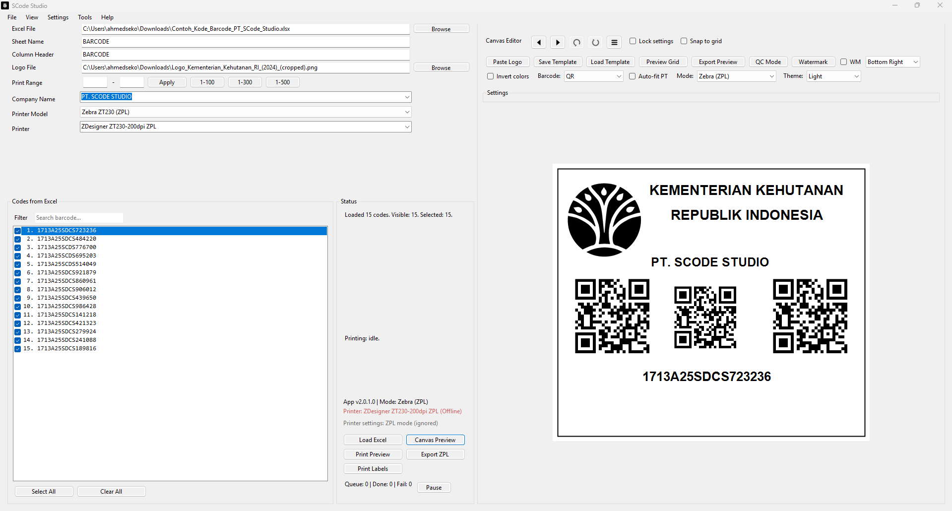The width and height of the screenshot is (952, 511).
Task: Click the Print Preview button
Action: coord(373,454)
